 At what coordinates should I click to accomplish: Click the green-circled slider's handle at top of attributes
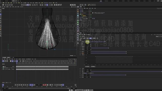(x=105, y=42)
